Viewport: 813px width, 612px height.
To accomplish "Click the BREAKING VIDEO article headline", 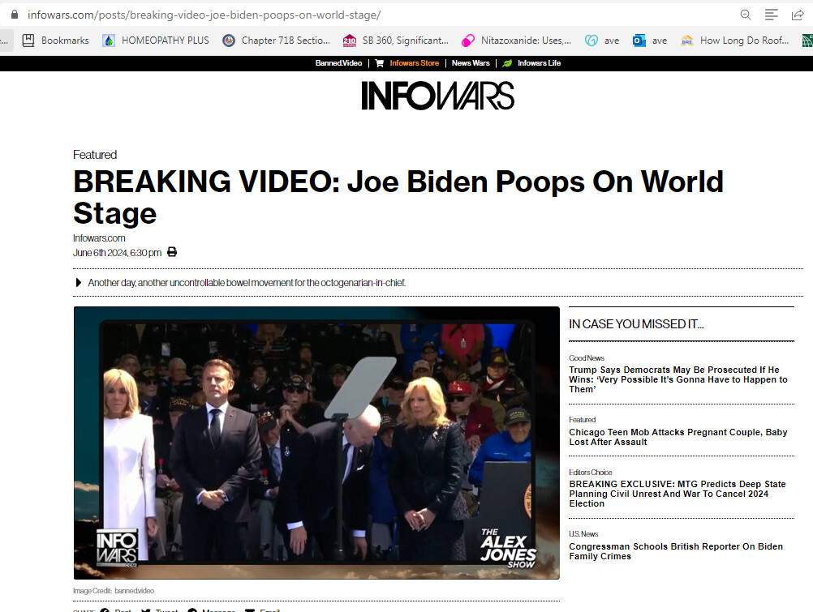I will 398,198.
